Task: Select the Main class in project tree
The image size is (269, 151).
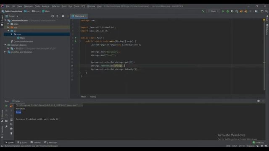Action: (21, 38)
